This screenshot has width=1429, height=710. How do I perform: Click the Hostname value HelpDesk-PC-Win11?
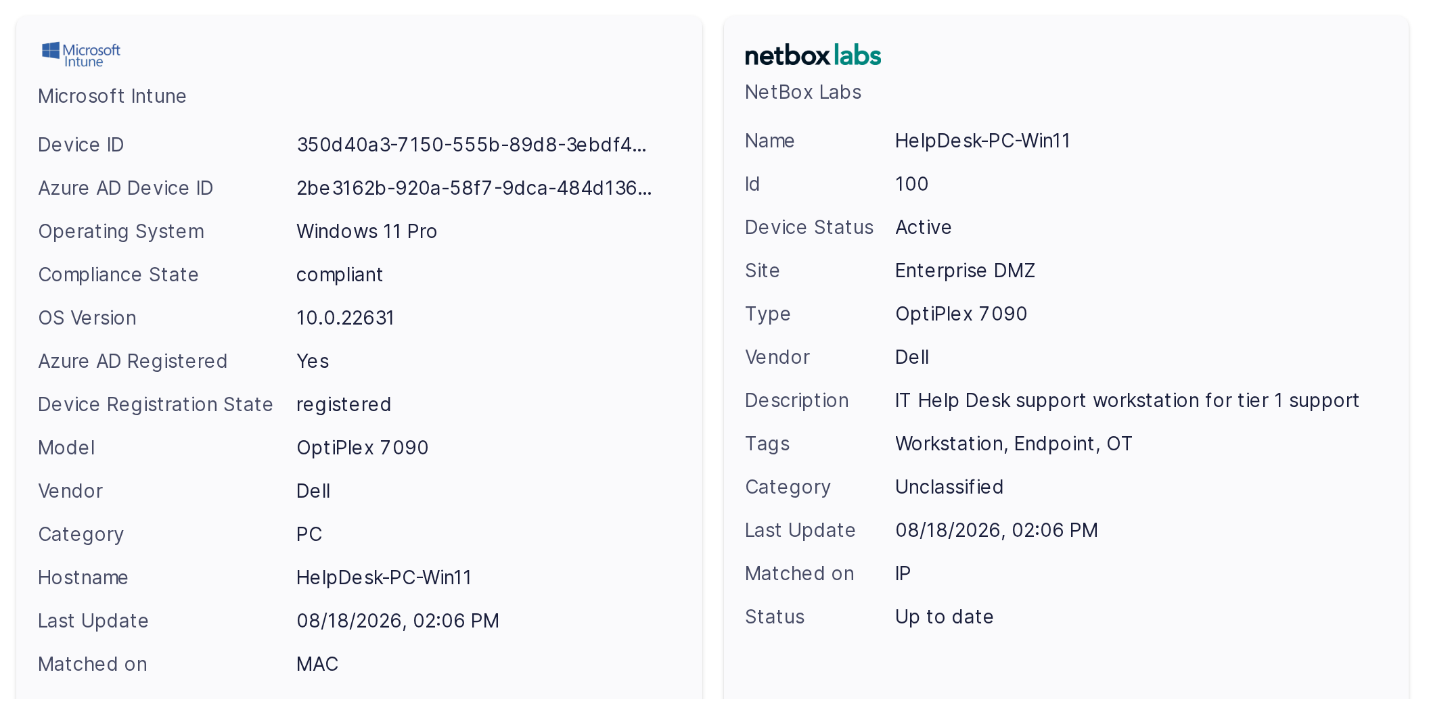point(384,577)
